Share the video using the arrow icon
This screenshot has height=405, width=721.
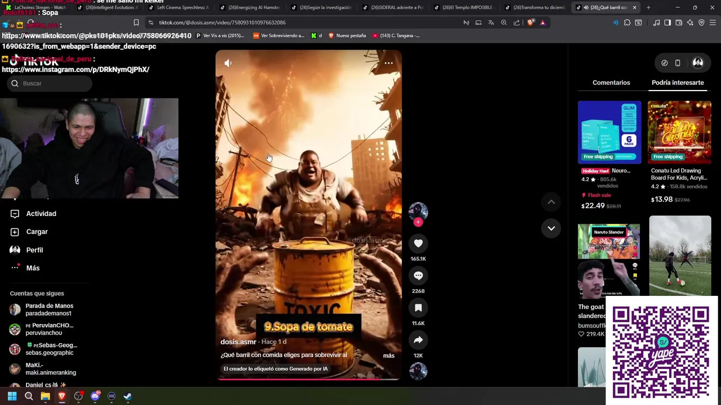pos(418,340)
